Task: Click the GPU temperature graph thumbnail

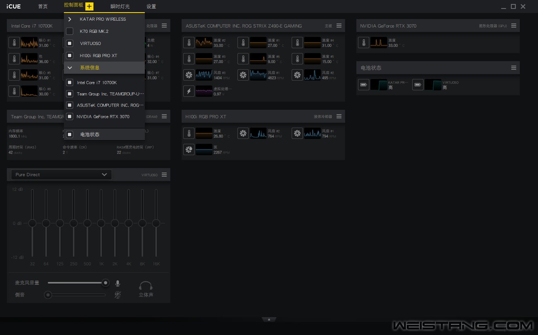Action: pos(379,43)
